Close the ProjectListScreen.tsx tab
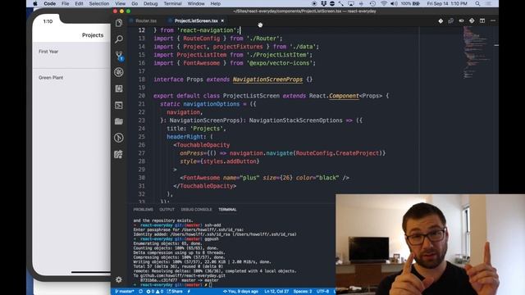The width and height of the screenshot is (525, 295). (222, 20)
